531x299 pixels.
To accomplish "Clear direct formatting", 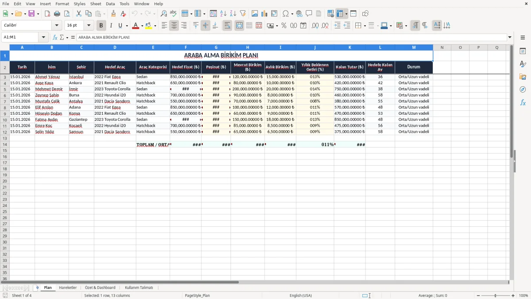I will tap(123, 14).
